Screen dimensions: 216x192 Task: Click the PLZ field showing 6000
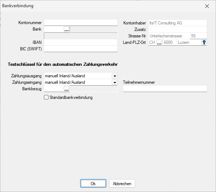coord(169,42)
